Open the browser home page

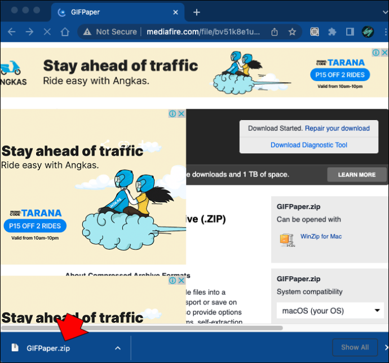(x=65, y=32)
